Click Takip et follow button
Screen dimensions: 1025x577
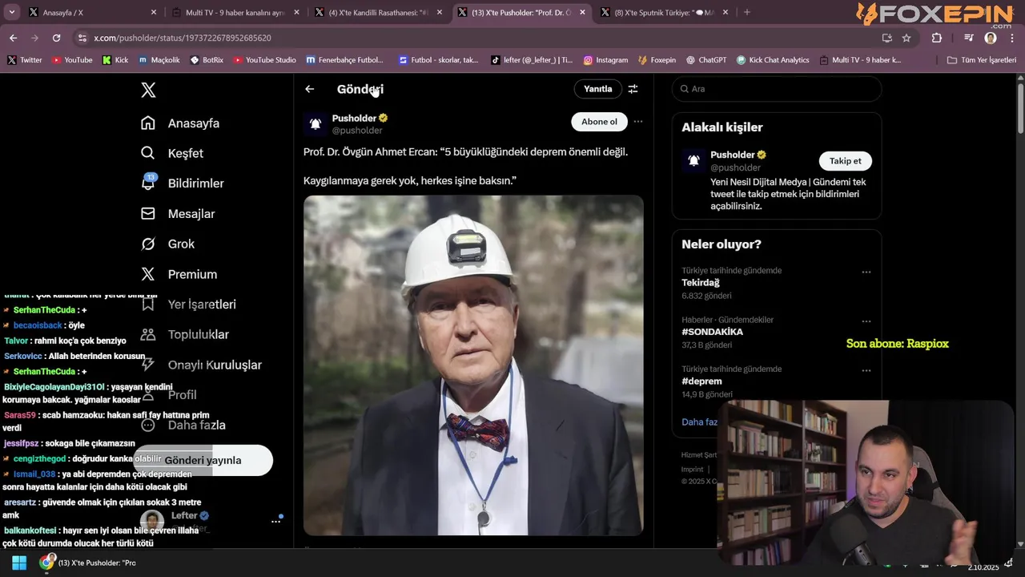point(845,161)
